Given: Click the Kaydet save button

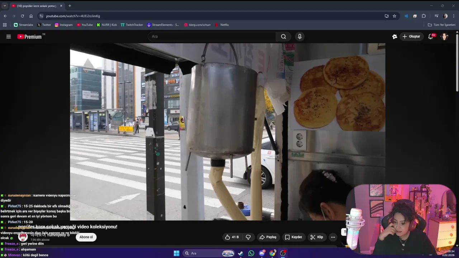Looking at the screenshot, I should [x=293, y=237].
